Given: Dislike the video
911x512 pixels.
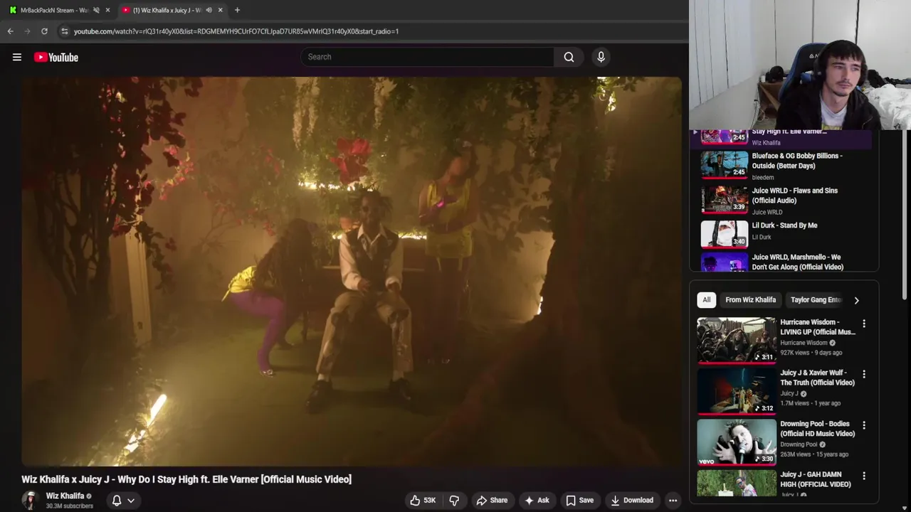Looking at the screenshot, I should [454, 501].
